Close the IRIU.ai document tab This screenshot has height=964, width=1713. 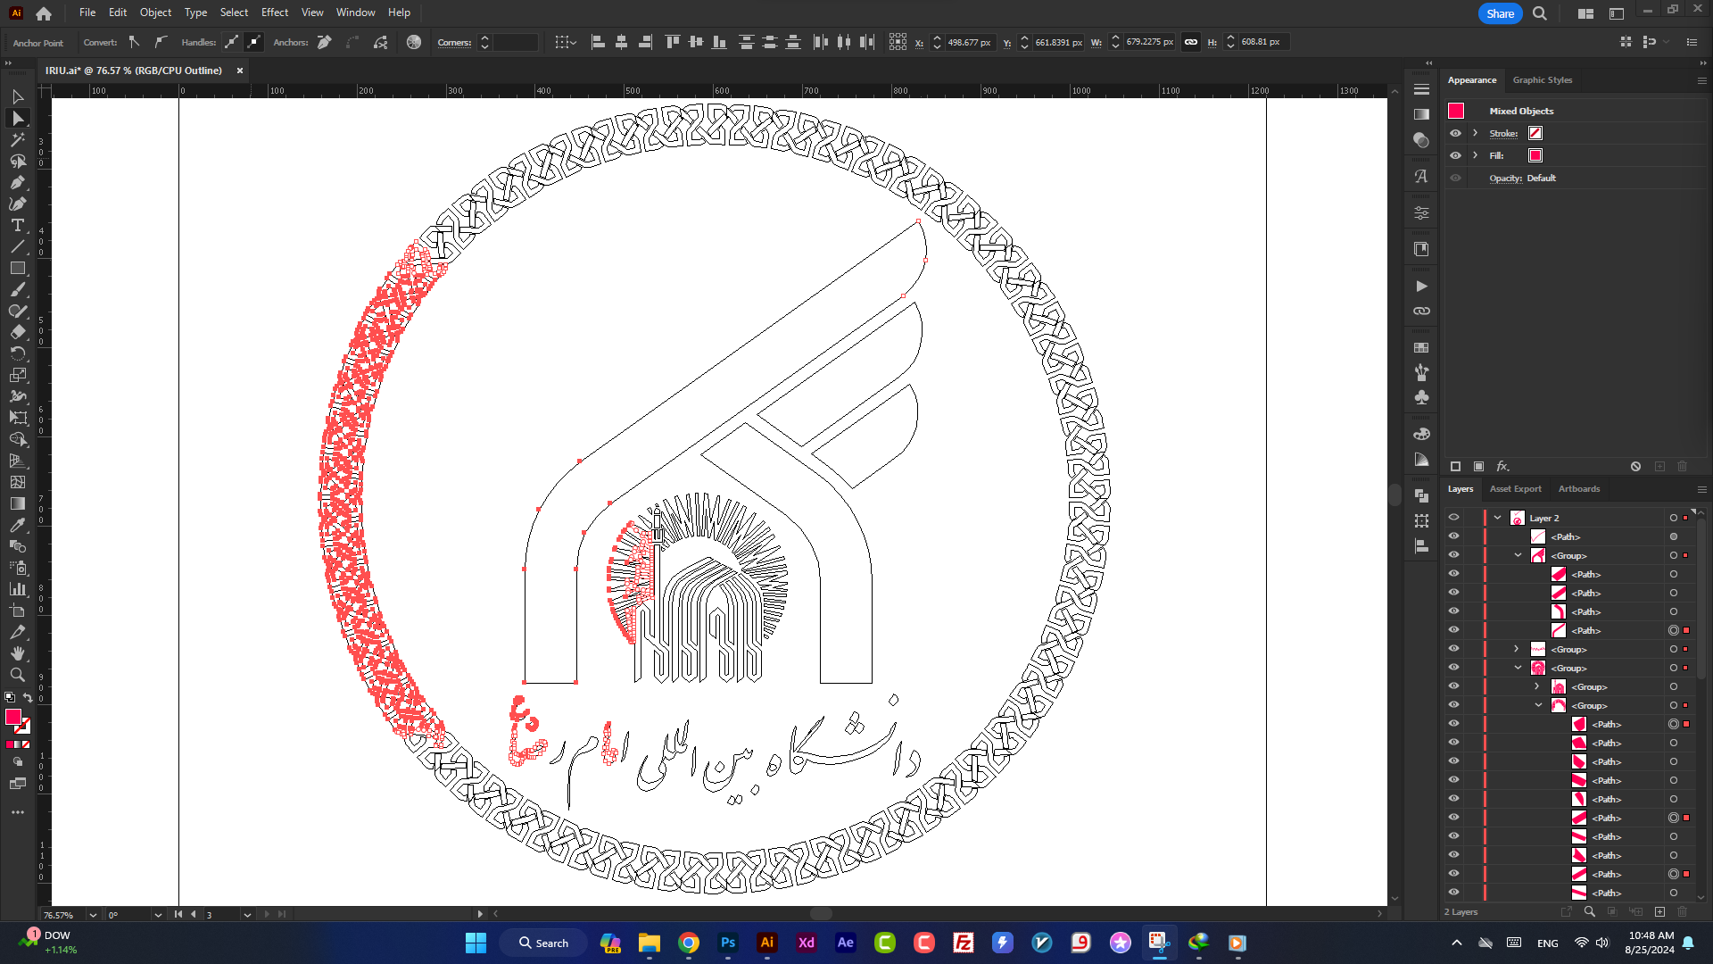(x=239, y=71)
